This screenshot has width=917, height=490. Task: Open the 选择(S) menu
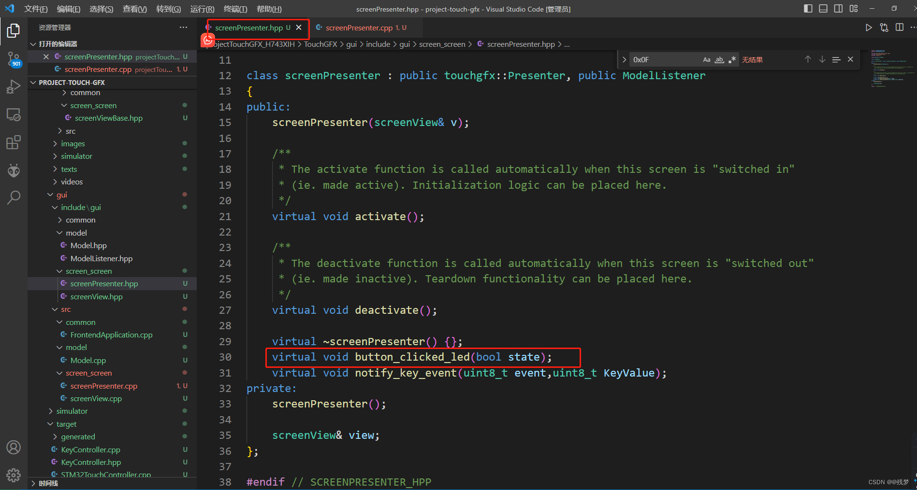tap(102, 9)
